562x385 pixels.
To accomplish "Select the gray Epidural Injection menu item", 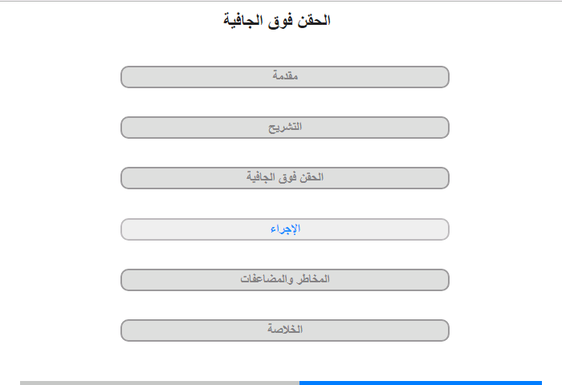I will coord(285,178).
